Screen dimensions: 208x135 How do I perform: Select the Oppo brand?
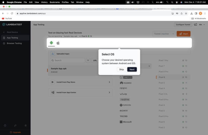[123, 88]
